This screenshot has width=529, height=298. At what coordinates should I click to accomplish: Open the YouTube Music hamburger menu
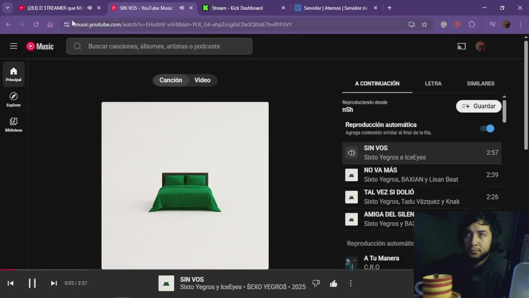tap(14, 46)
